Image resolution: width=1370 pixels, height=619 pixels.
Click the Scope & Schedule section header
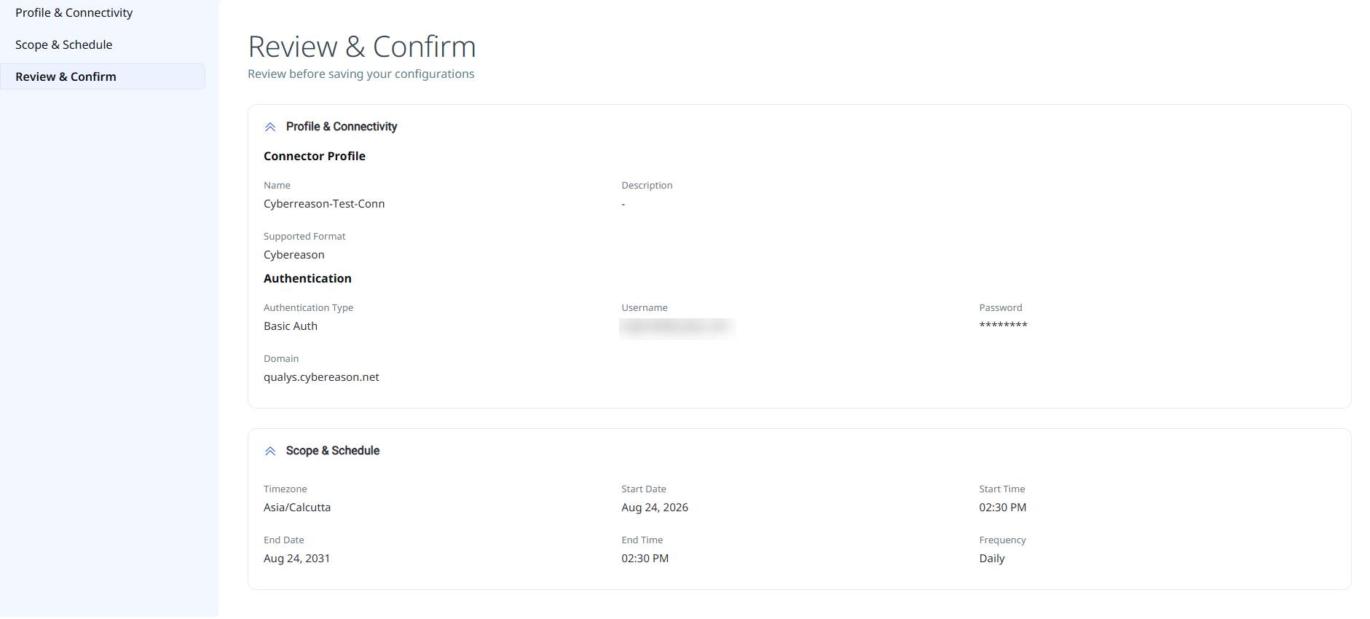[x=333, y=451]
